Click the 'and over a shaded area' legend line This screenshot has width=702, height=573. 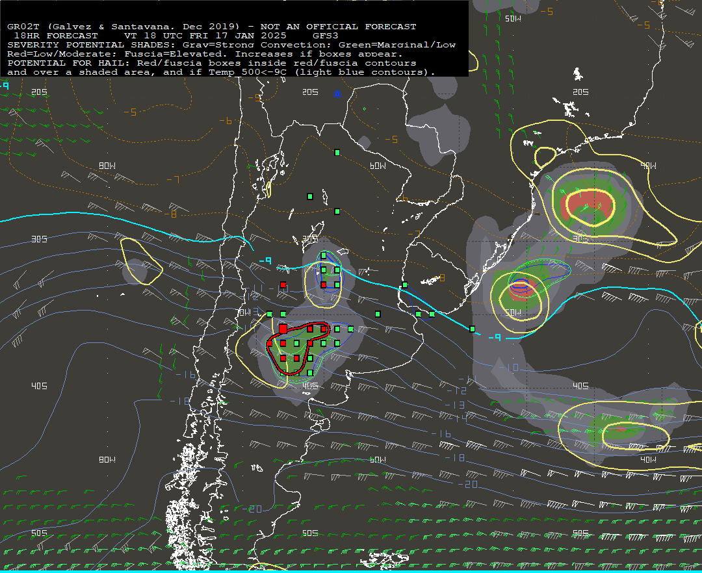click(x=221, y=72)
